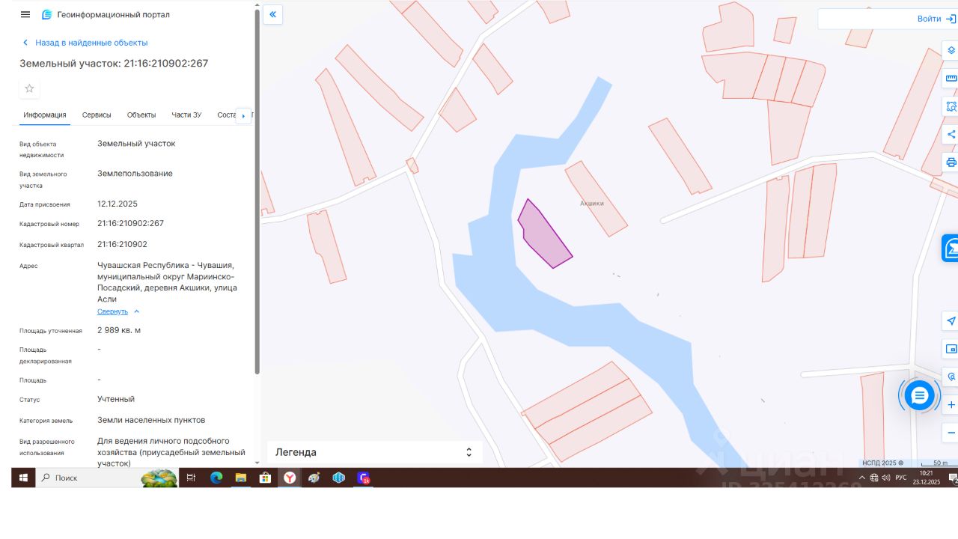Open the blue chat support bubble
Viewport: 958px width, 539px height.
pos(919,395)
